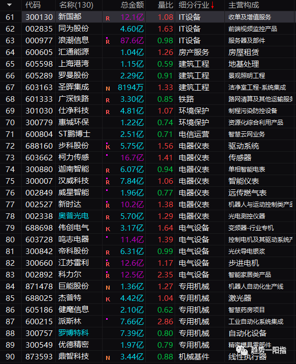This screenshot has width=296, height=364.
Task: Click the K marker icon for 杰普特
Action: click(x=108, y=299)
